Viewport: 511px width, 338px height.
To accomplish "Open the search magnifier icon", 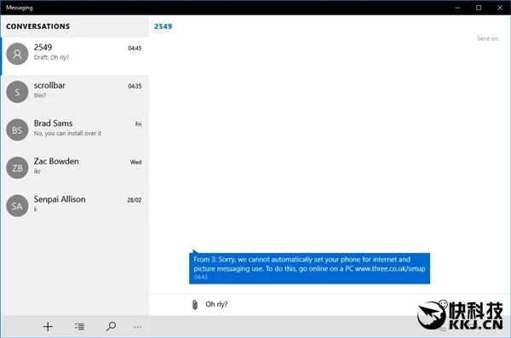I will pyautogui.click(x=111, y=326).
